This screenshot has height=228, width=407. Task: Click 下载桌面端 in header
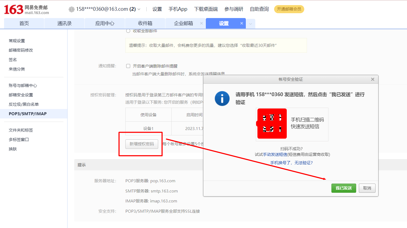pyautogui.click(x=206, y=9)
